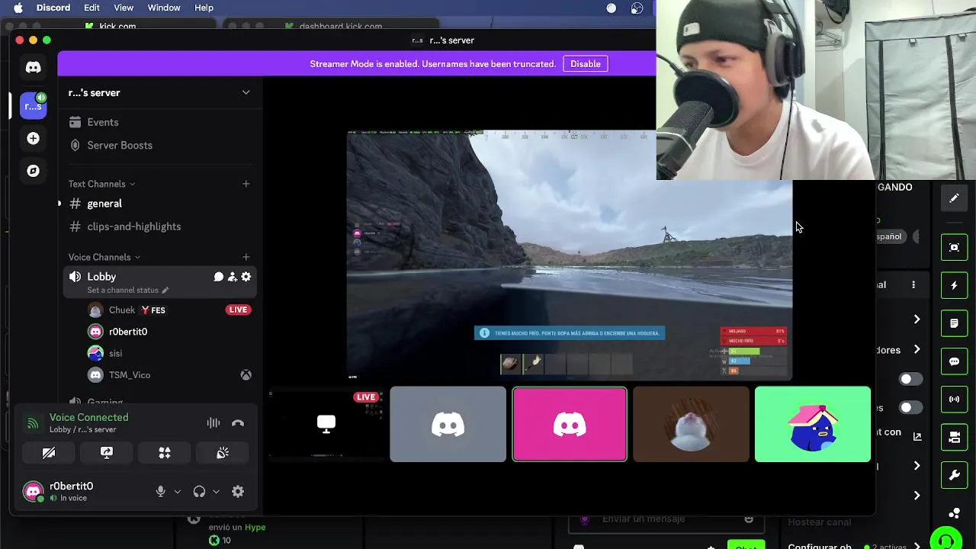Open Discord Direct Messages home icon
The width and height of the screenshot is (976, 549).
(x=33, y=68)
